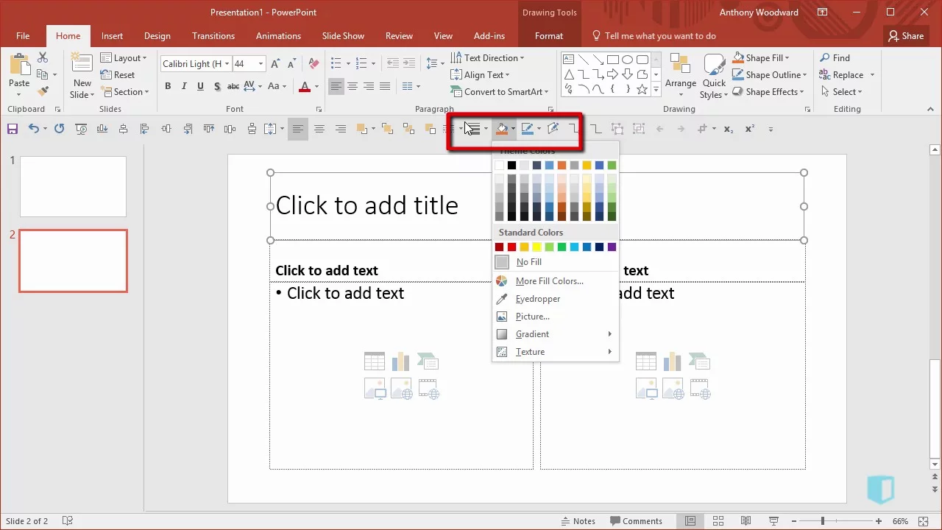The height and width of the screenshot is (530, 942).
Task: Select slide 1 thumbnail
Action: point(73,186)
